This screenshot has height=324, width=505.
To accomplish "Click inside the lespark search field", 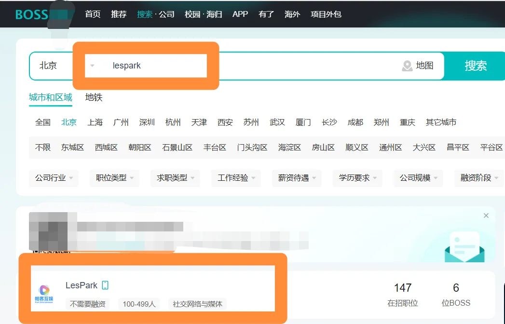I will click(145, 65).
